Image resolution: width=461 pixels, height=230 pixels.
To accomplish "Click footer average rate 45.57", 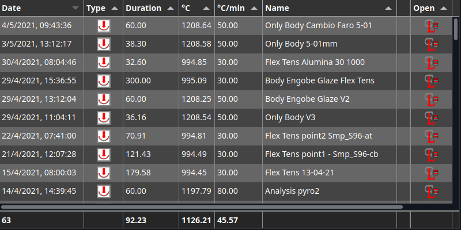I will coord(228,220).
